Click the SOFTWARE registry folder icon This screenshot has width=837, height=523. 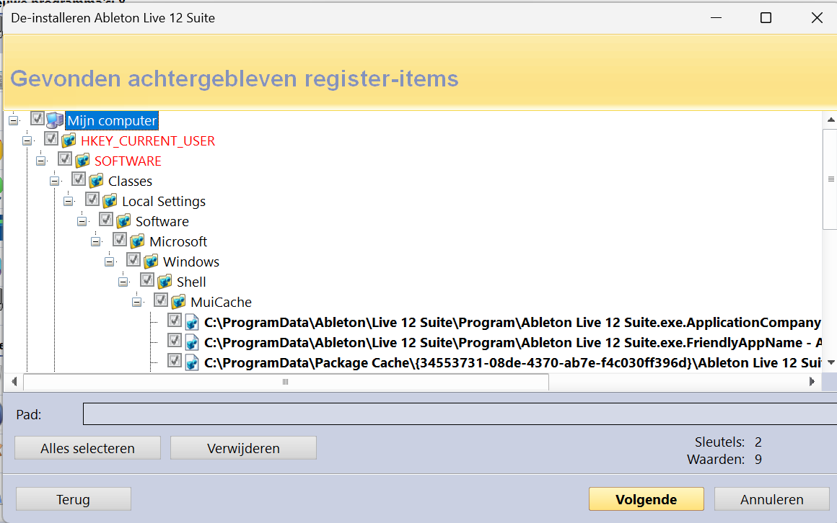click(82, 161)
